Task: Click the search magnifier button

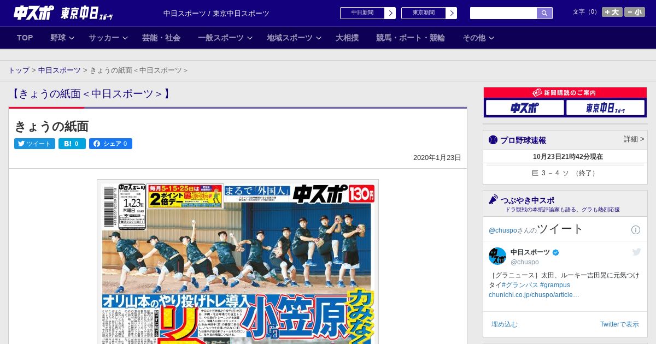Action: pyautogui.click(x=544, y=13)
